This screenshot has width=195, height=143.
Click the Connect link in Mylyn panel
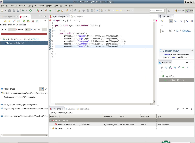point(166,55)
